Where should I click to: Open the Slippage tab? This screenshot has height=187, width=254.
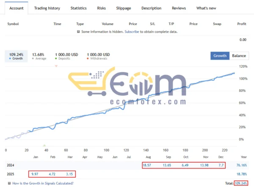(124, 8)
